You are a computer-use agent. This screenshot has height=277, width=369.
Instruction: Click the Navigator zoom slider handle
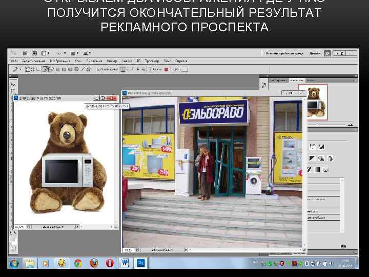[317, 125]
